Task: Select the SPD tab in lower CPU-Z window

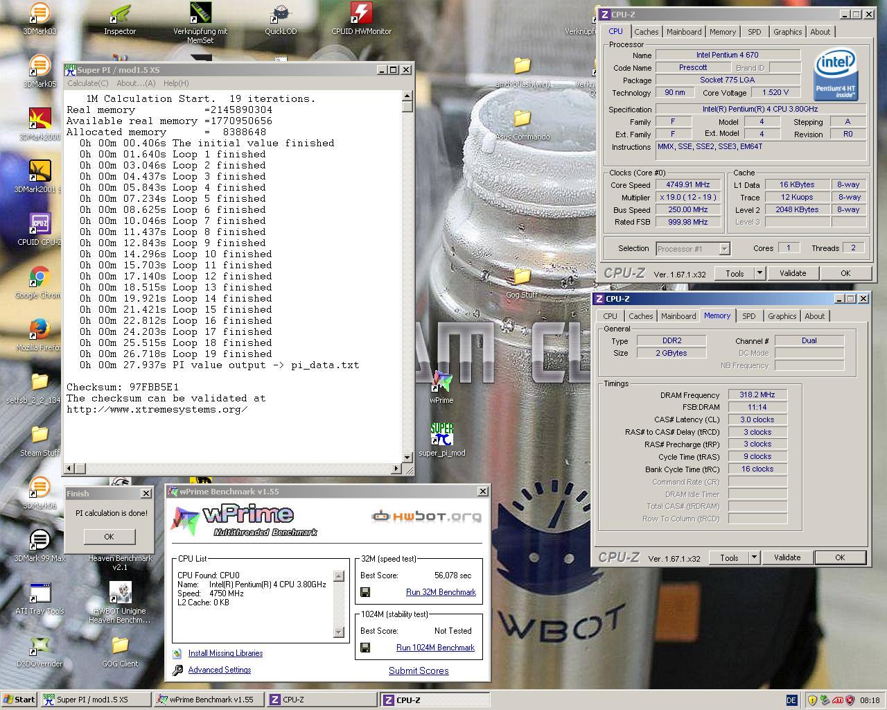Action: click(x=749, y=316)
